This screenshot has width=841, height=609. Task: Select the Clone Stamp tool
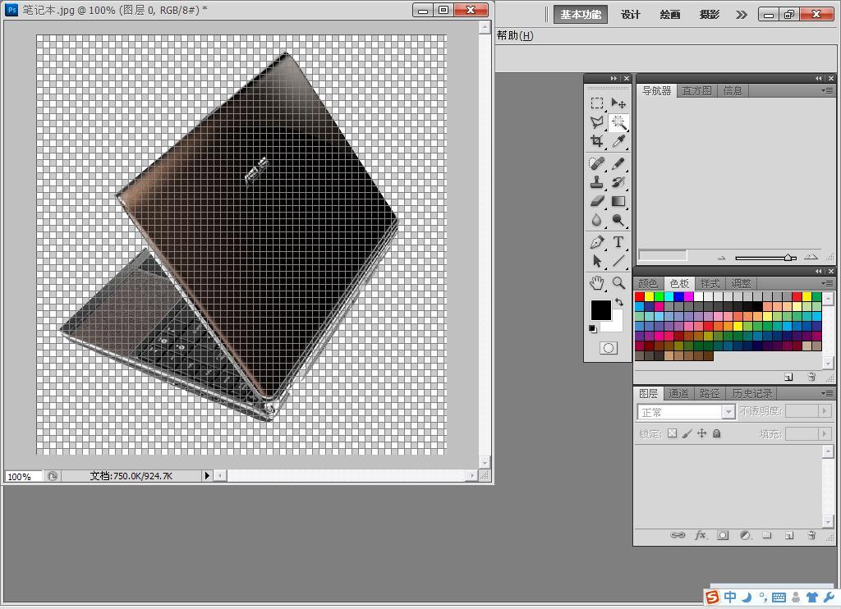pos(597,182)
